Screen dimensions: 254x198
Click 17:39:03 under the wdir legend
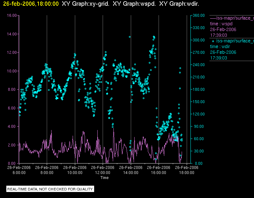219,58
